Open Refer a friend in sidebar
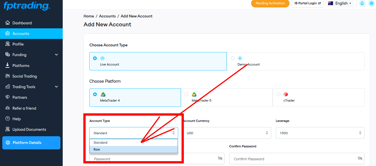Image resolution: width=376 pixels, height=166 pixels. coord(31,108)
